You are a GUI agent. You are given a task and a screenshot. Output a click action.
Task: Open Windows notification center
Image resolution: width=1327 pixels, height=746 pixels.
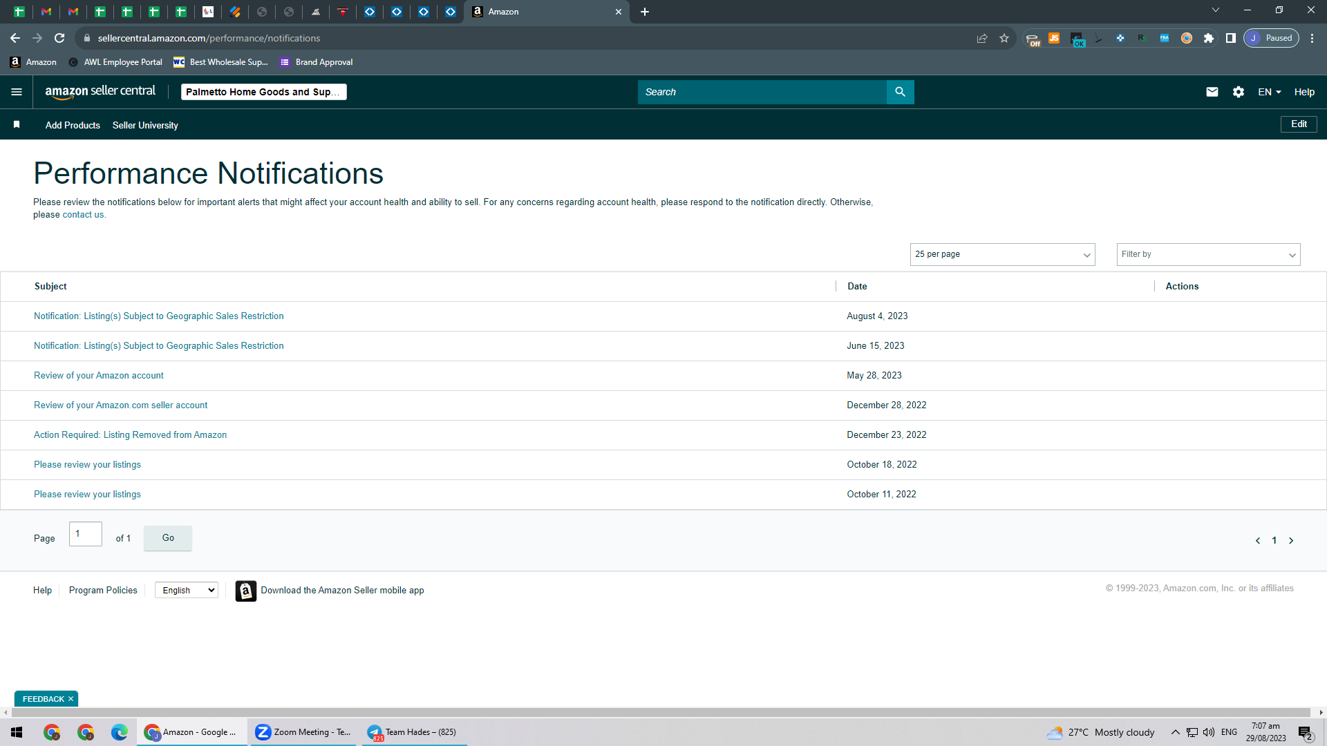point(1306,733)
